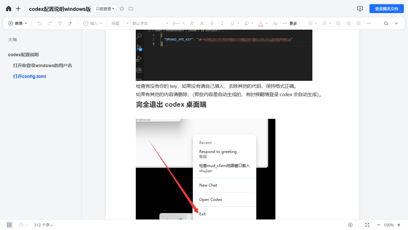Open the 菜单 menu
Image resolution: width=408 pixels, height=230 pixels.
coord(18,23)
